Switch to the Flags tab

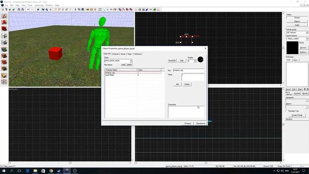(x=129, y=54)
